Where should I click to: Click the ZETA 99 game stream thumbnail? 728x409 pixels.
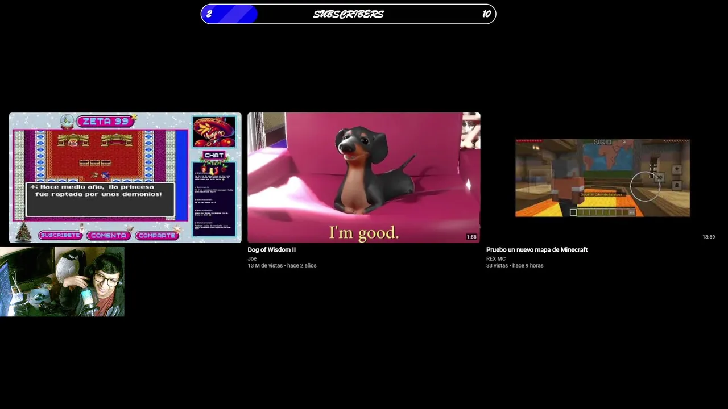(125, 178)
